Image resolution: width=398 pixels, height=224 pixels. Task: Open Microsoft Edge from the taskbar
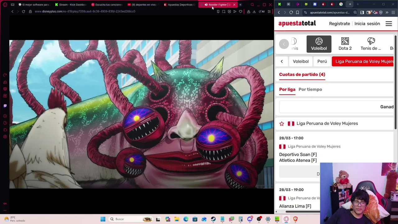tap(186, 219)
